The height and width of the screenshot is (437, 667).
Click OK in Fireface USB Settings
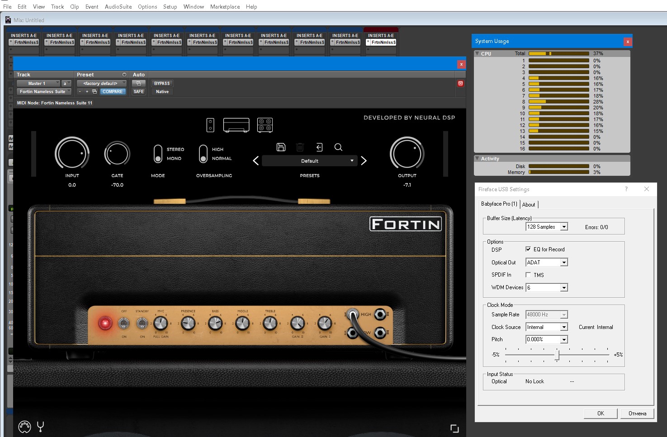pyautogui.click(x=601, y=414)
